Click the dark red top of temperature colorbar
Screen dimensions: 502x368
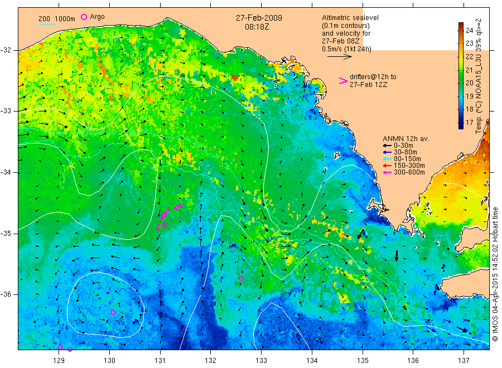[x=461, y=25]
